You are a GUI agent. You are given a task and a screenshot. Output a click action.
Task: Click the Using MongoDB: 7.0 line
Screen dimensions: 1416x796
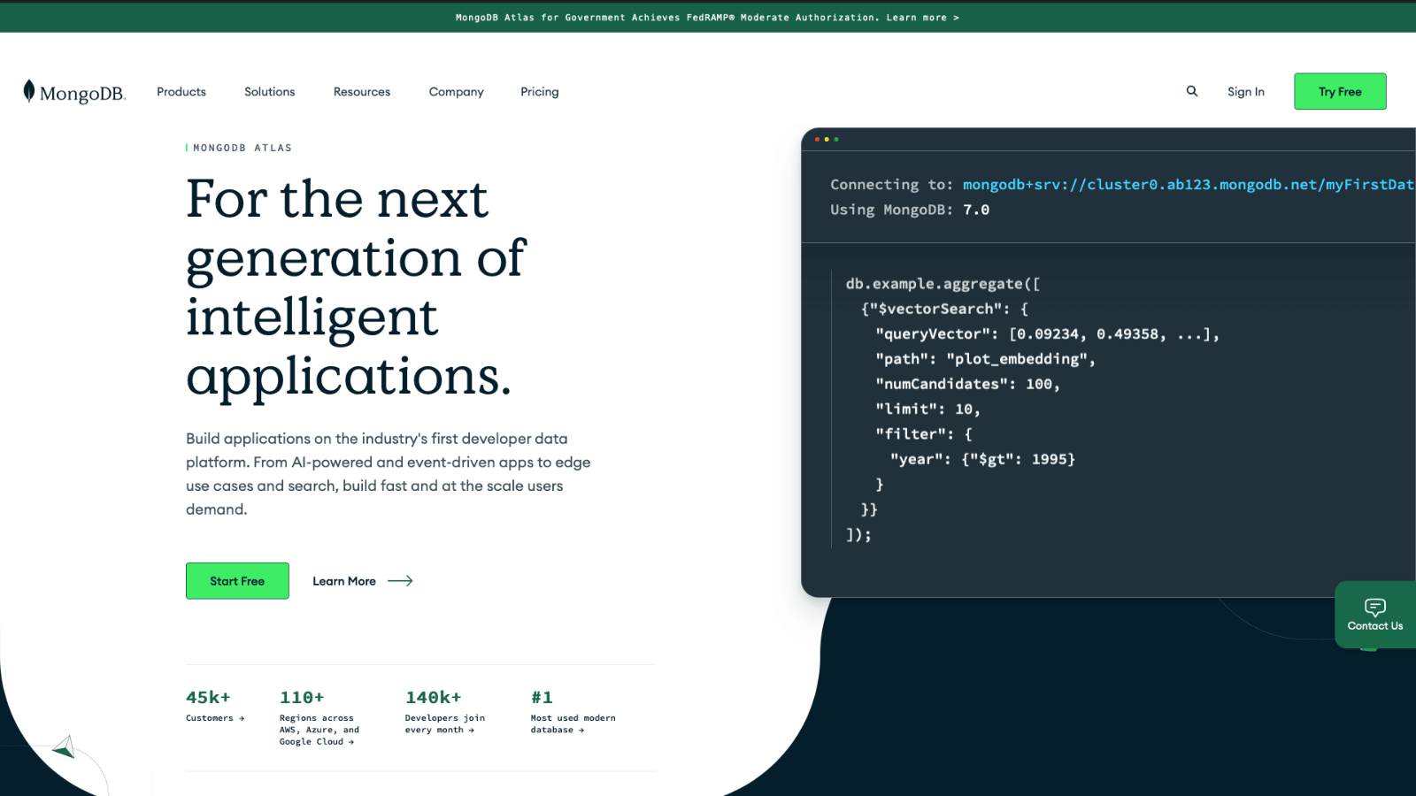click(910, 210)
